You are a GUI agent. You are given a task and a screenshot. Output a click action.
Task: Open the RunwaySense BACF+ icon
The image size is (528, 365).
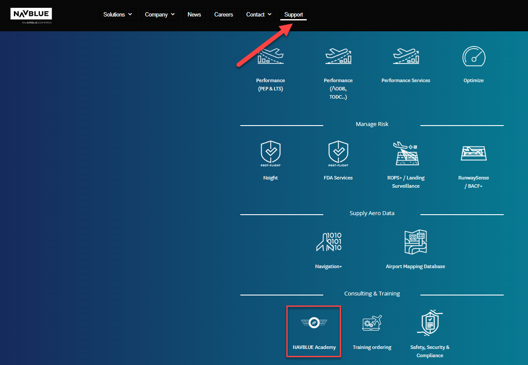473,153
